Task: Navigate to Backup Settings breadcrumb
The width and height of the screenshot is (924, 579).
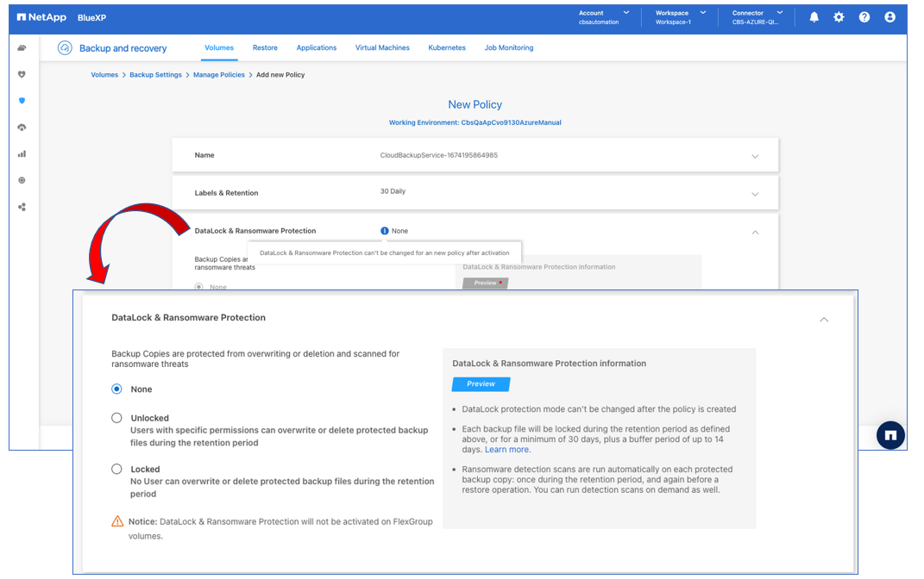Action: [155, 75]
